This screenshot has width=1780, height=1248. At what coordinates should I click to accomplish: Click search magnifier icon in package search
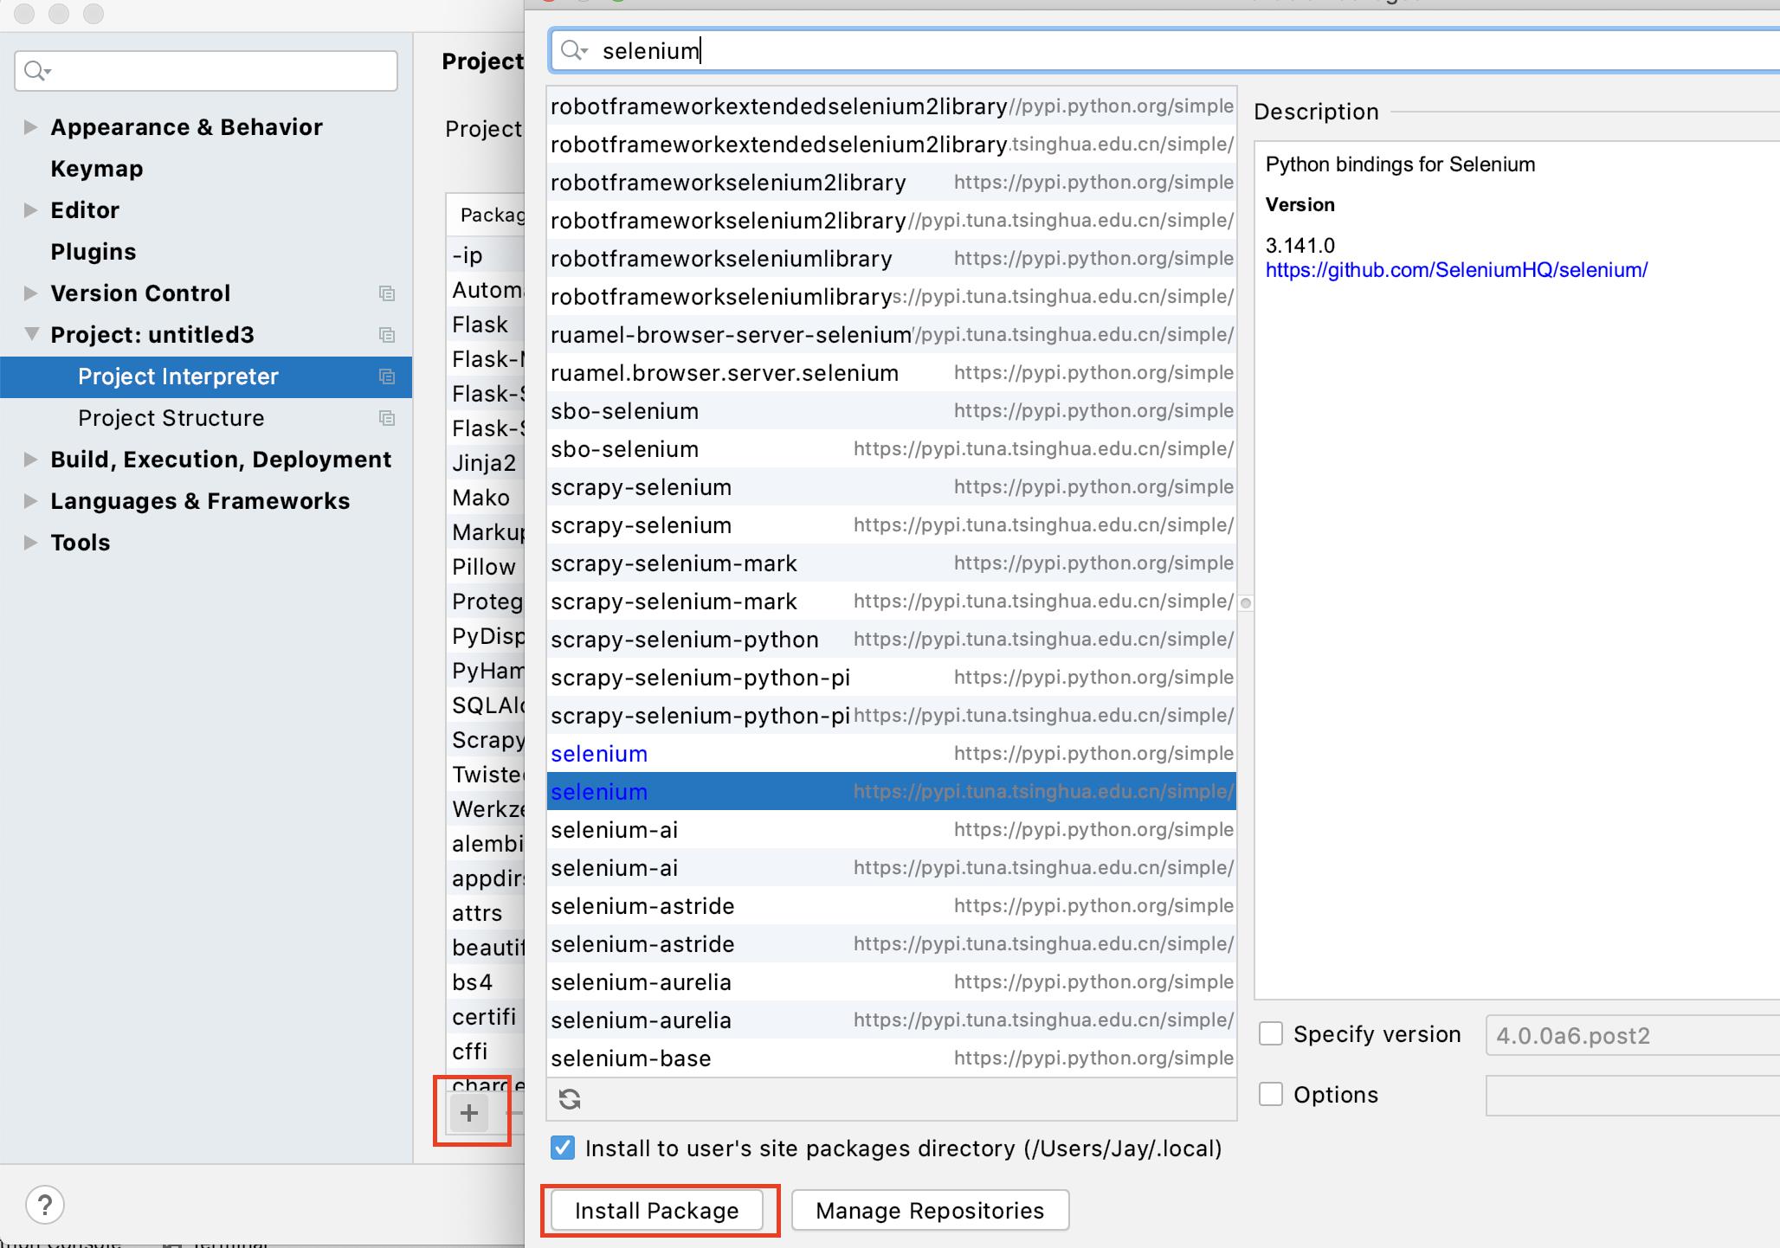pyautogui.click(x=574, y=50)
